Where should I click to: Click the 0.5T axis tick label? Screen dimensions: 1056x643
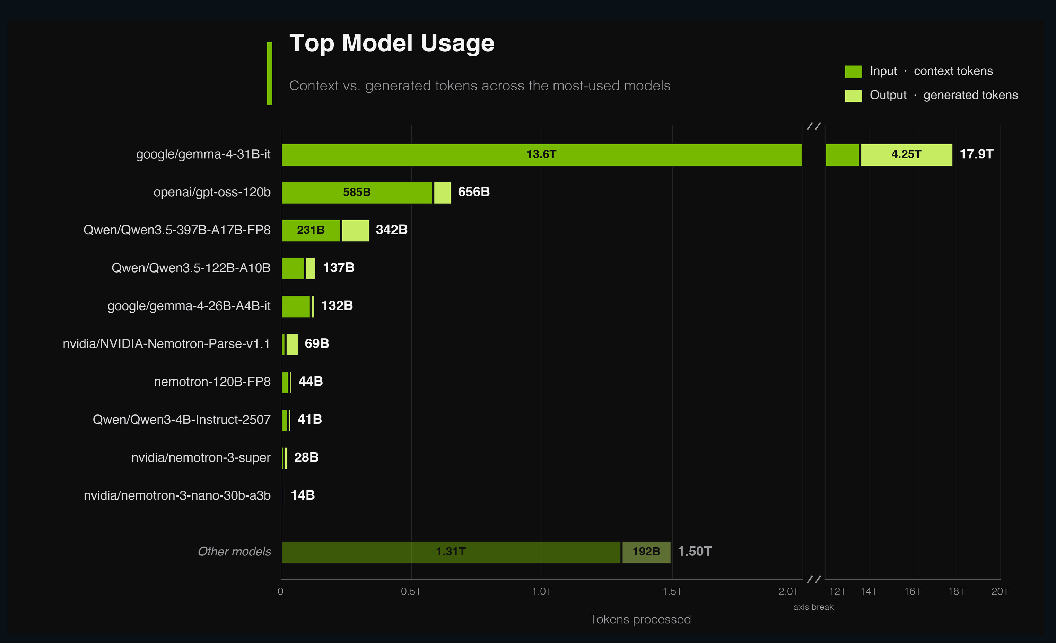411,592
